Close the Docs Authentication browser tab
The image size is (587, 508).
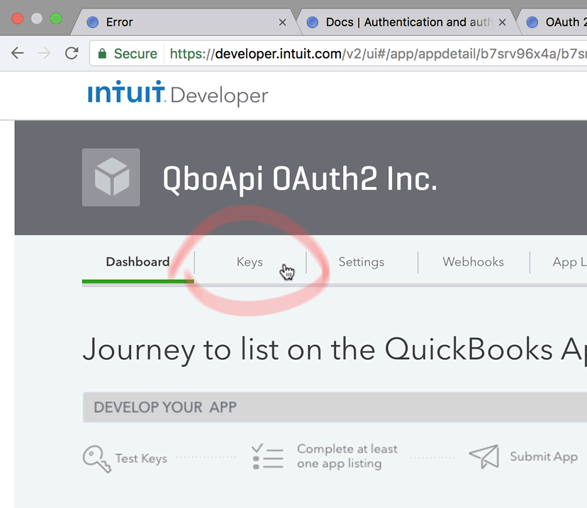click(x=503, y=23)
